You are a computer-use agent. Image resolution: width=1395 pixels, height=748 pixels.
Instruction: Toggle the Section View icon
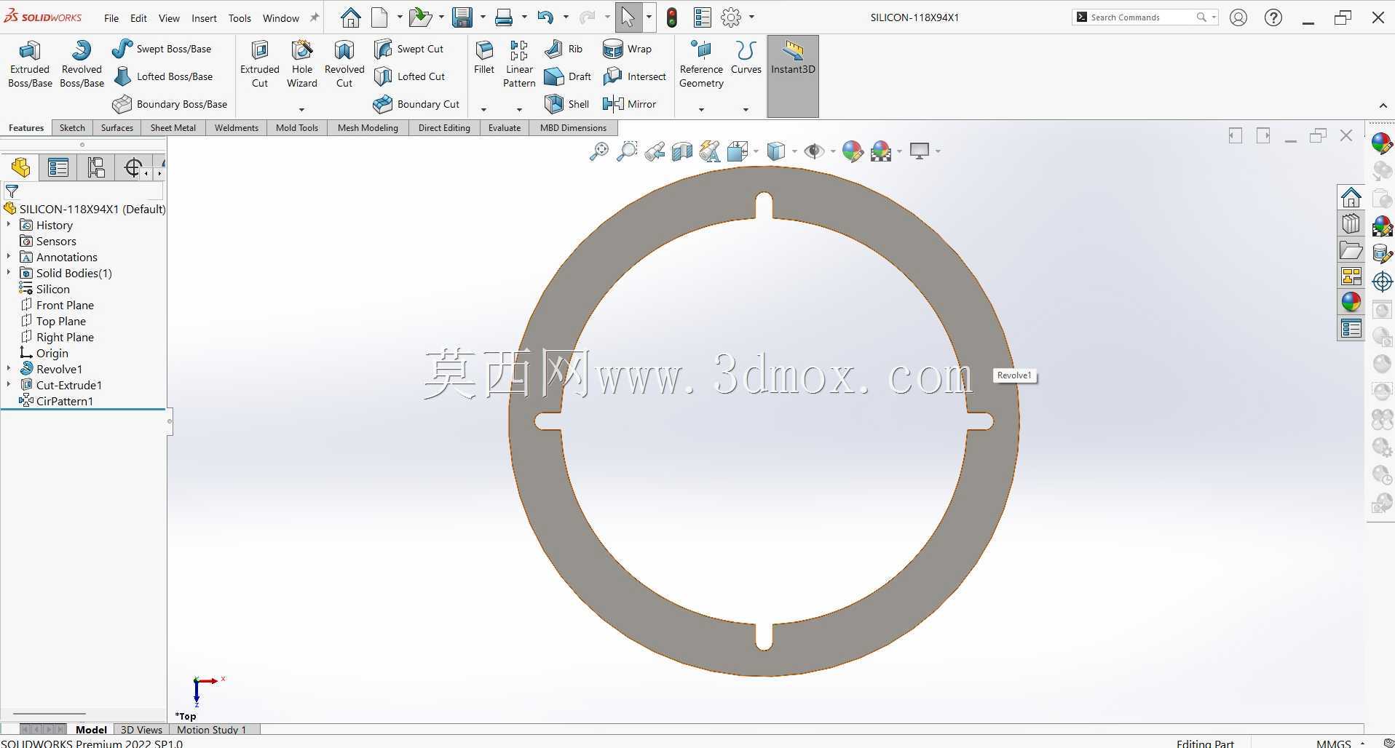pos(682,151)
